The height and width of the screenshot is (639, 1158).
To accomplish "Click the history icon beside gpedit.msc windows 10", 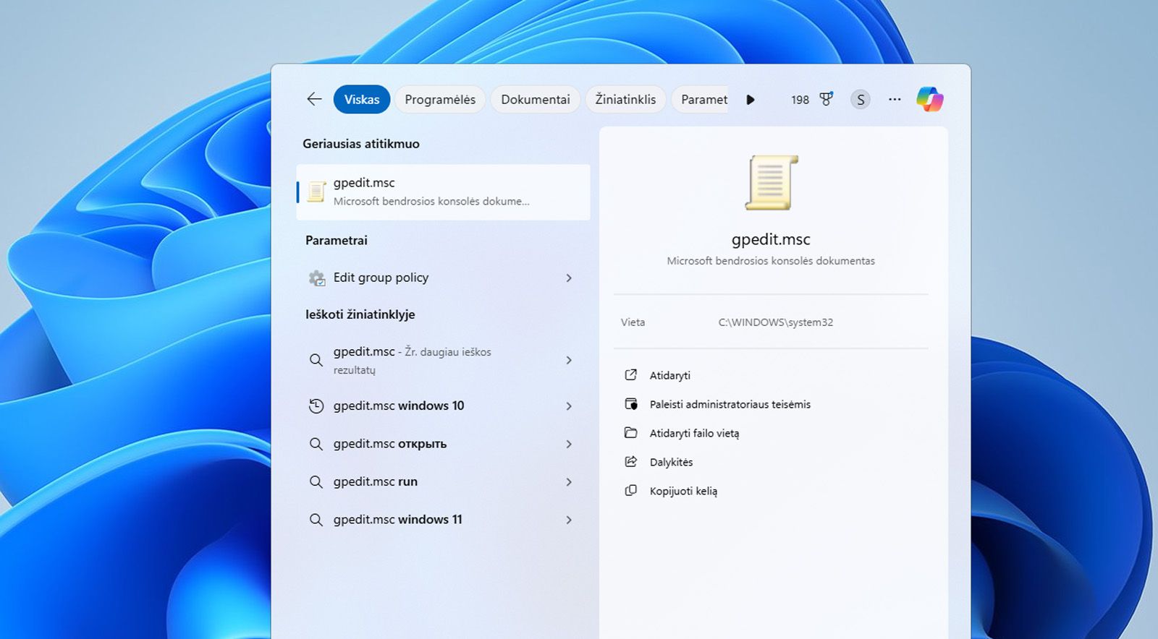I will coord(316,406).
